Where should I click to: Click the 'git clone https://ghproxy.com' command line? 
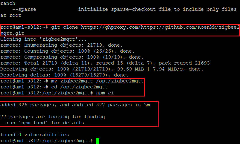pyautogui.click(x=120, y=27)
